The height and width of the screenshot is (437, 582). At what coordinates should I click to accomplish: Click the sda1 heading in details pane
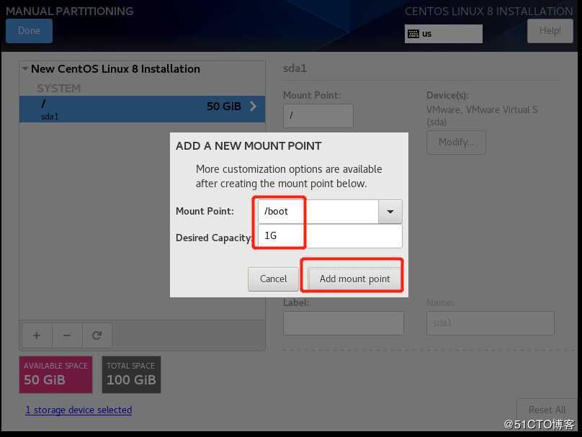295,68
